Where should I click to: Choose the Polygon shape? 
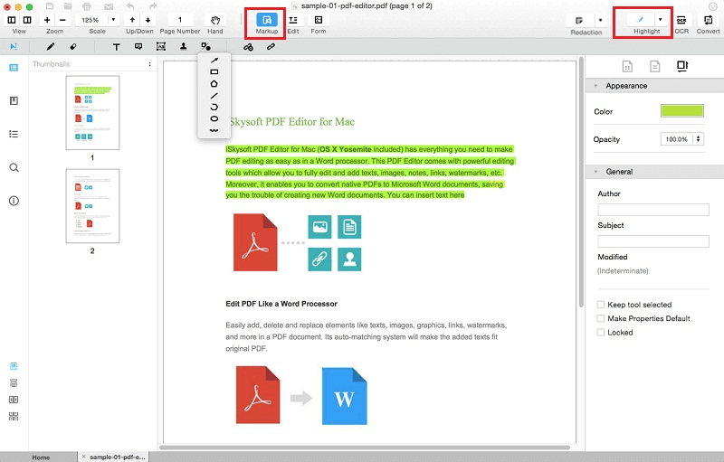click(214, 84)
